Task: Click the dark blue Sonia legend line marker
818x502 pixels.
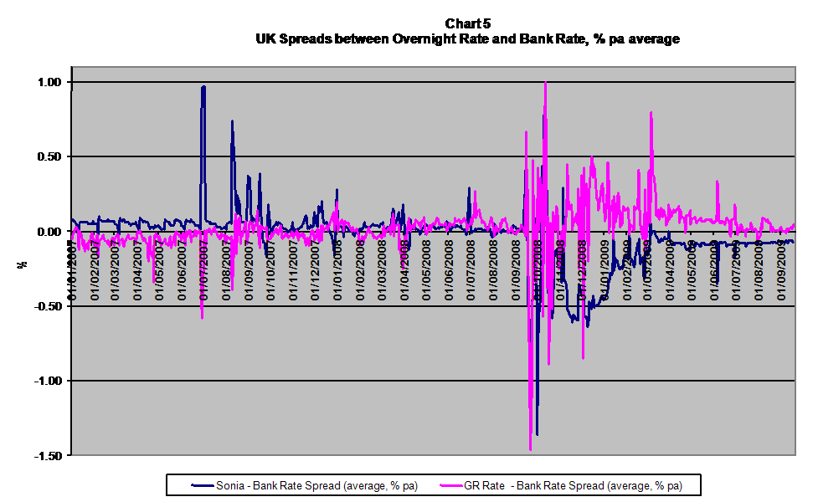Action: click(x=203, y=485)
